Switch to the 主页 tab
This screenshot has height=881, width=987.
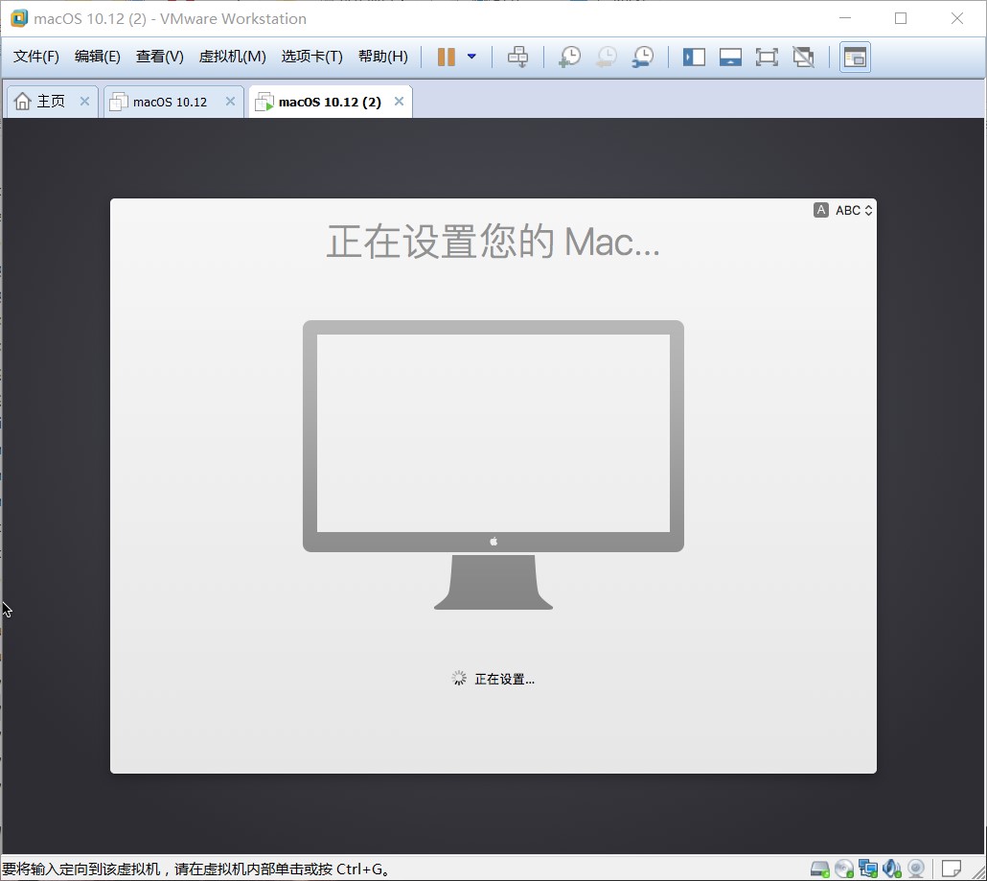(51, 102)
